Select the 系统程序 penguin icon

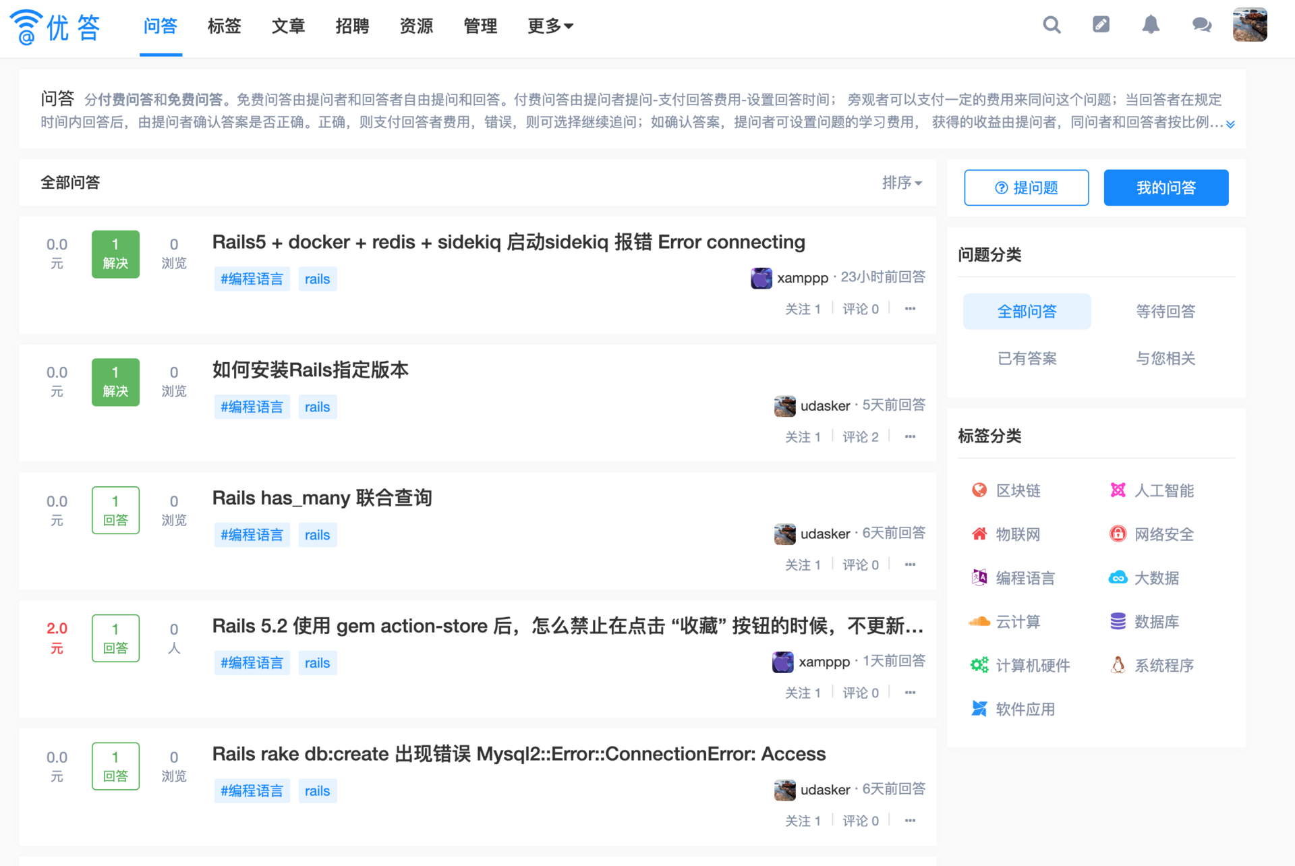(x=1118, y=665)
